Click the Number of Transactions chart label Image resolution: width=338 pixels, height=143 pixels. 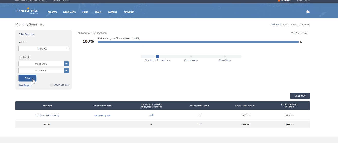tap(157, 60)
